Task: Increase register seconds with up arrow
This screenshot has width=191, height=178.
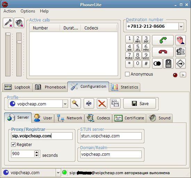Action: (37, 152)
